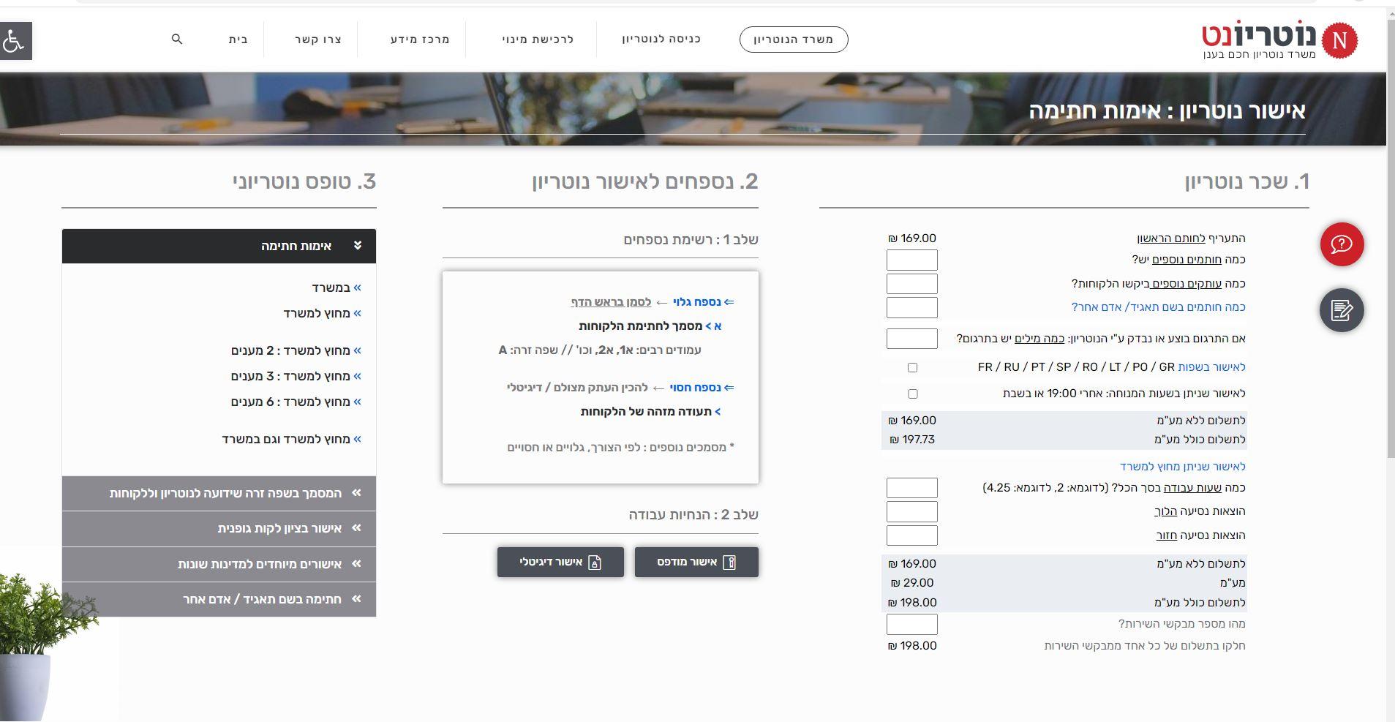This screenshot has width=1395, height=722.
Task: Expand המסמך בשפה זרה שידועה לנוטריון section
Action: coord(219,493)
